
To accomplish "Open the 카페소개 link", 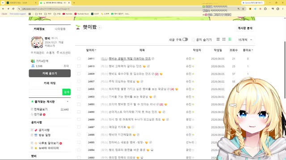I will click(x=50, y=46).
